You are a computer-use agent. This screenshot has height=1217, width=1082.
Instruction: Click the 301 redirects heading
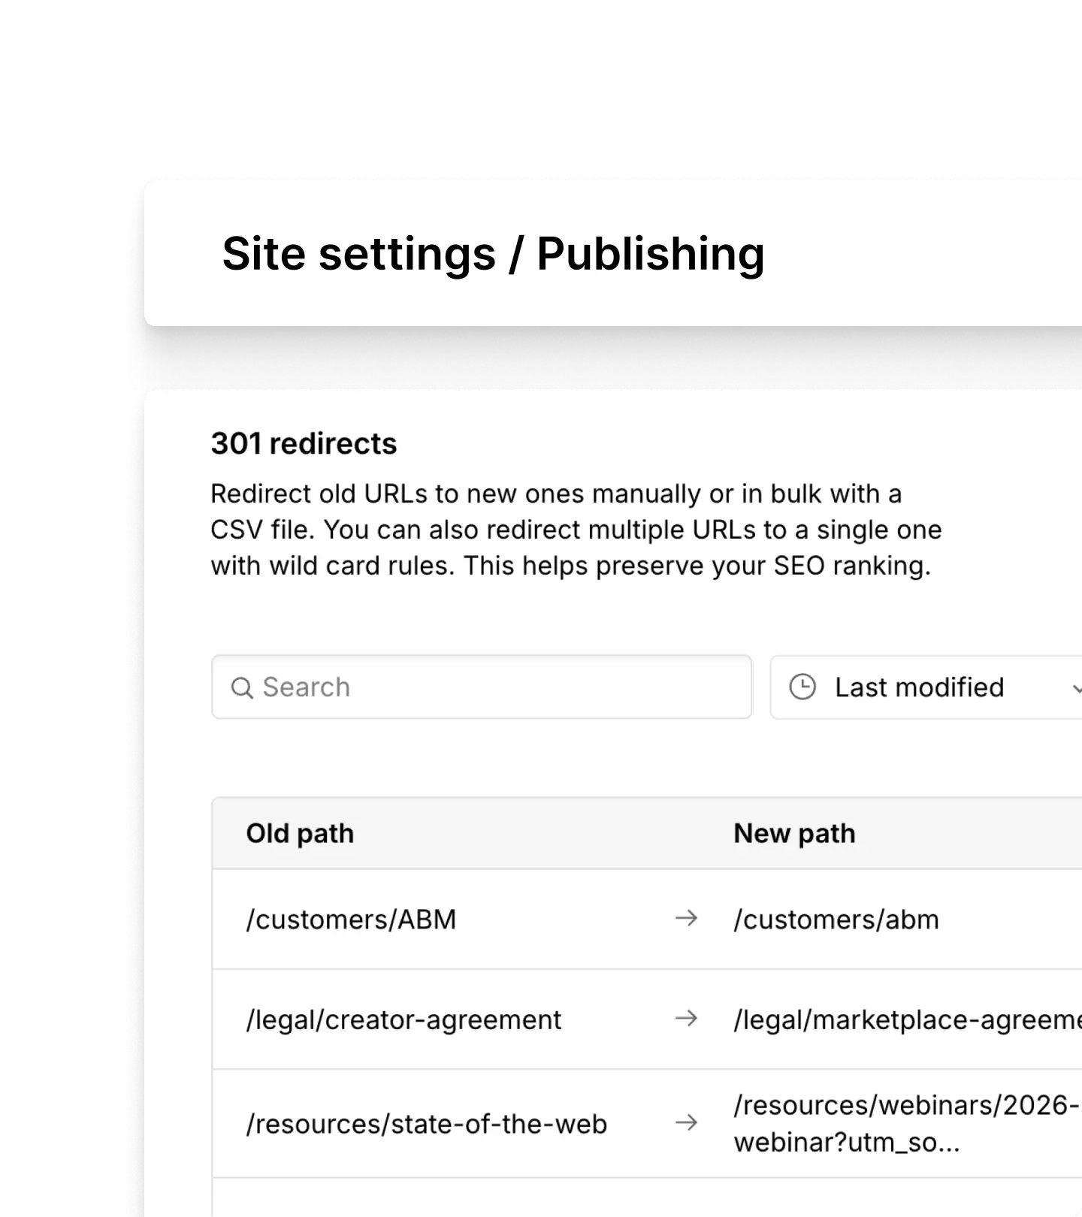(304, 444)
